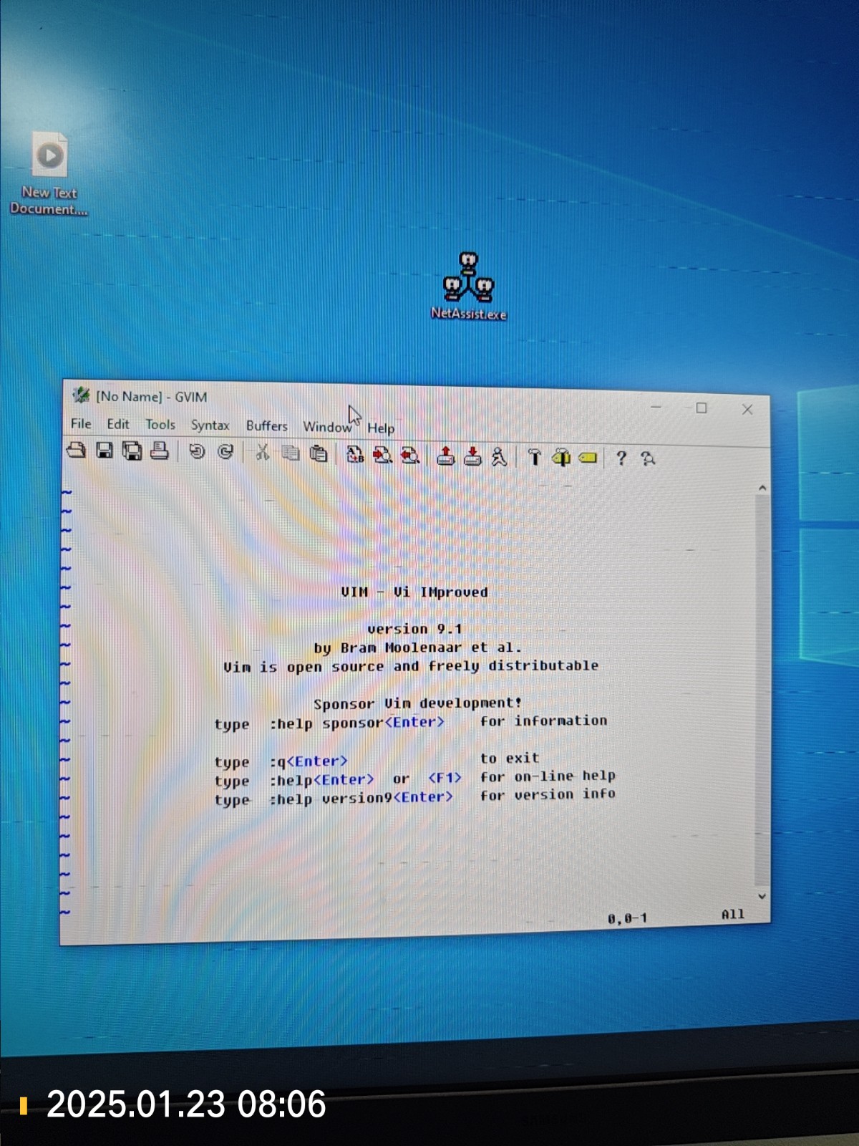The width and height of the screenshot is (859, 1146).
Task: Select the NetAssist.exe desktop icon
Action: coord(468,286)
